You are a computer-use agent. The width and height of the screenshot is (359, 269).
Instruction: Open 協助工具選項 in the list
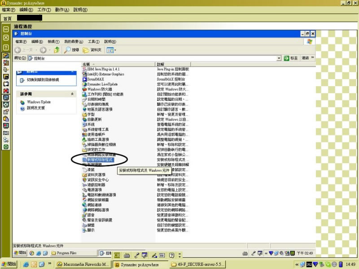tap(96, 139)
